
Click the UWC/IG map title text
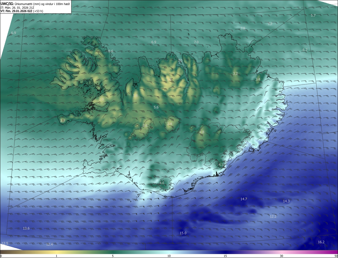(35, 3)
